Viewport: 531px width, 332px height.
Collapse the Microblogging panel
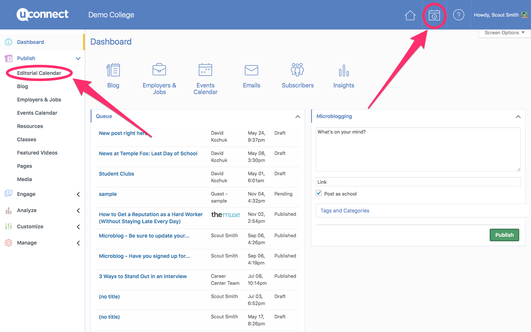[518, 117]
